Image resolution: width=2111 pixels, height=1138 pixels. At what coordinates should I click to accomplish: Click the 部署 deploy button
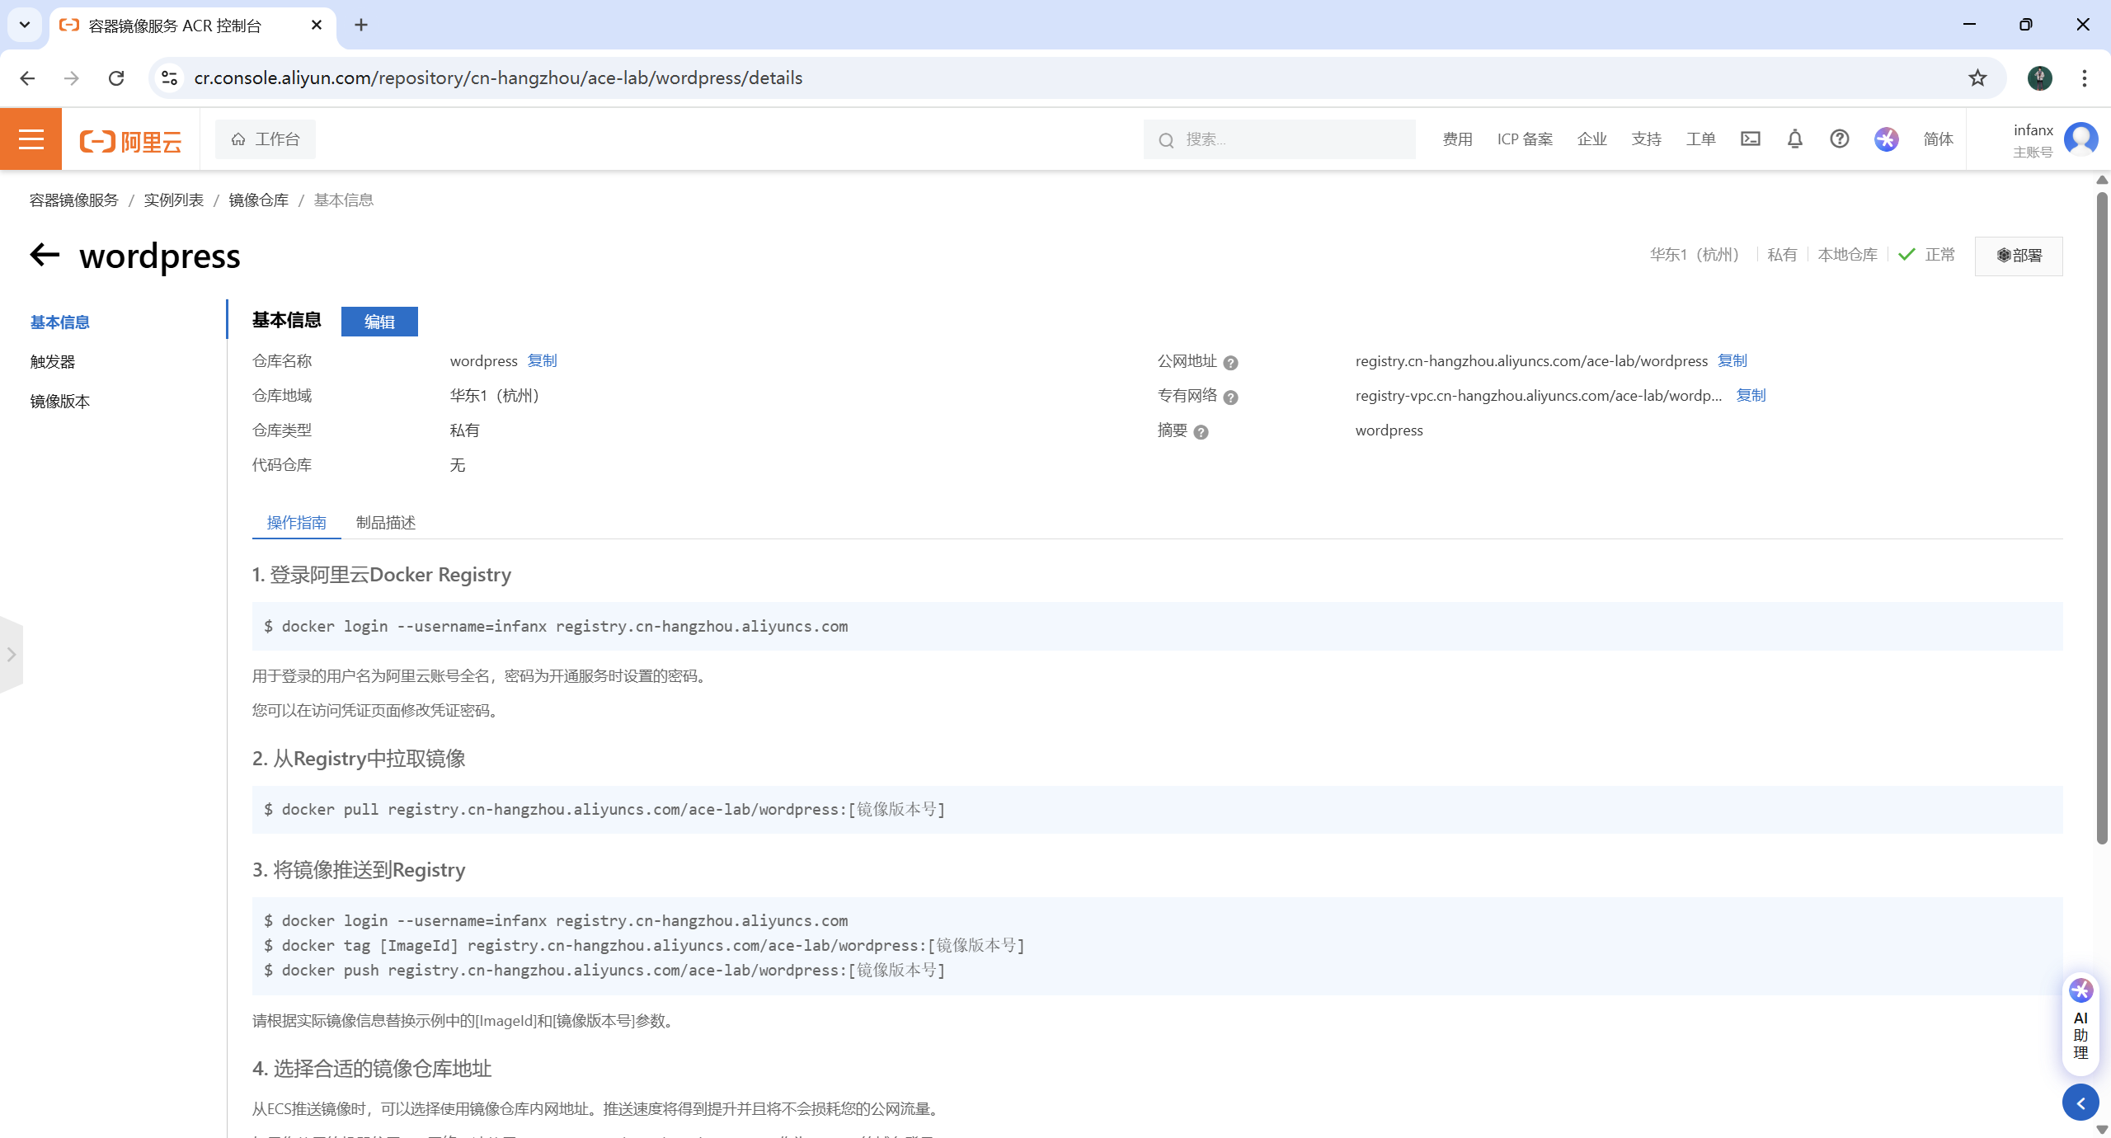(2019, 256)
